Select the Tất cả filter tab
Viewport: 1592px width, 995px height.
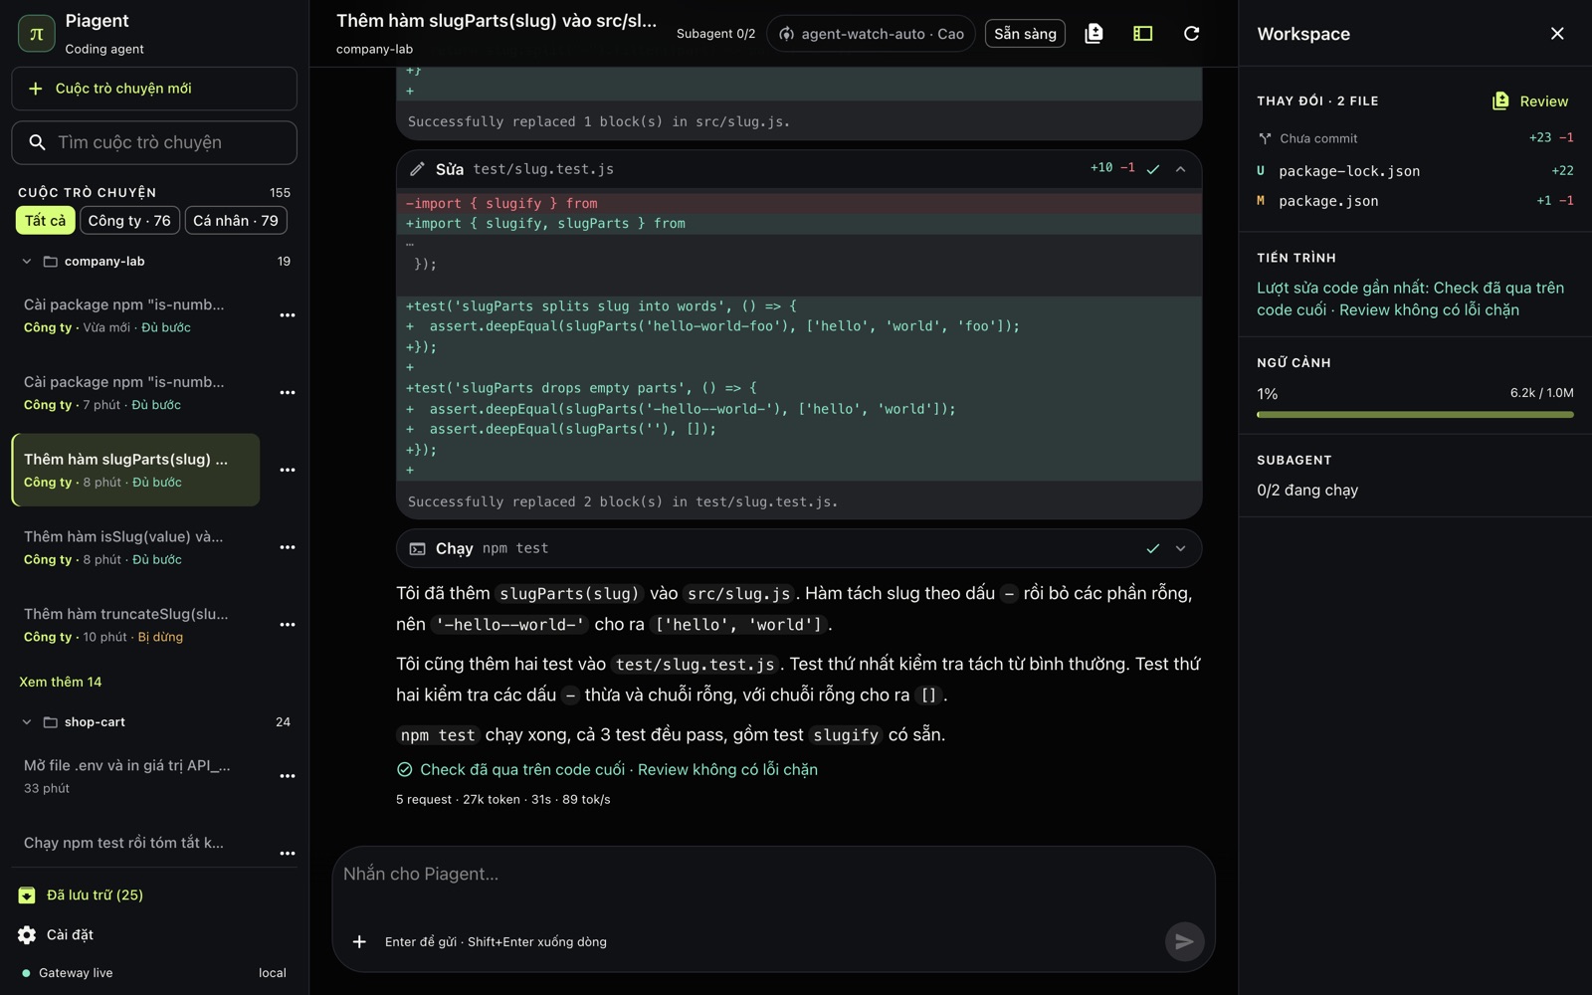pyautogui.click(x=46, y=221)
